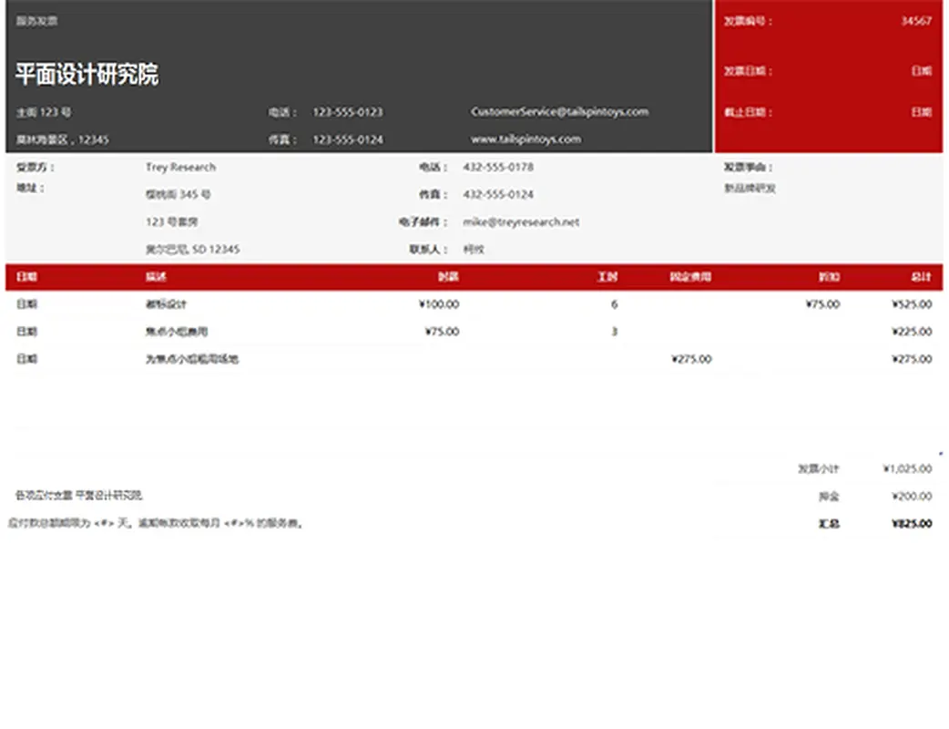Select the ¥200.00 deposit amount
949x729 pixels.
[912, 497]
